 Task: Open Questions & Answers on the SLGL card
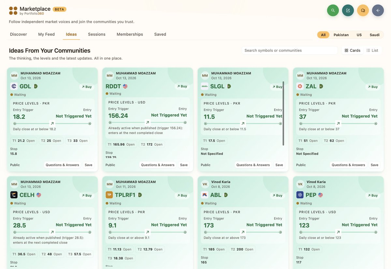pyautogui.click(x=253, y=165)
